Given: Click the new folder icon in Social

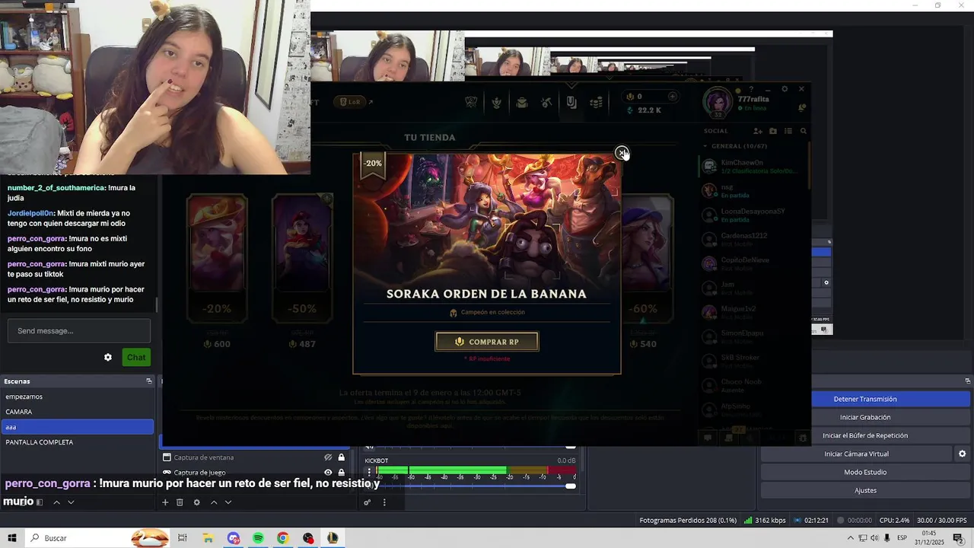Looking at the screenshot, I should click(x=773, y=131).
